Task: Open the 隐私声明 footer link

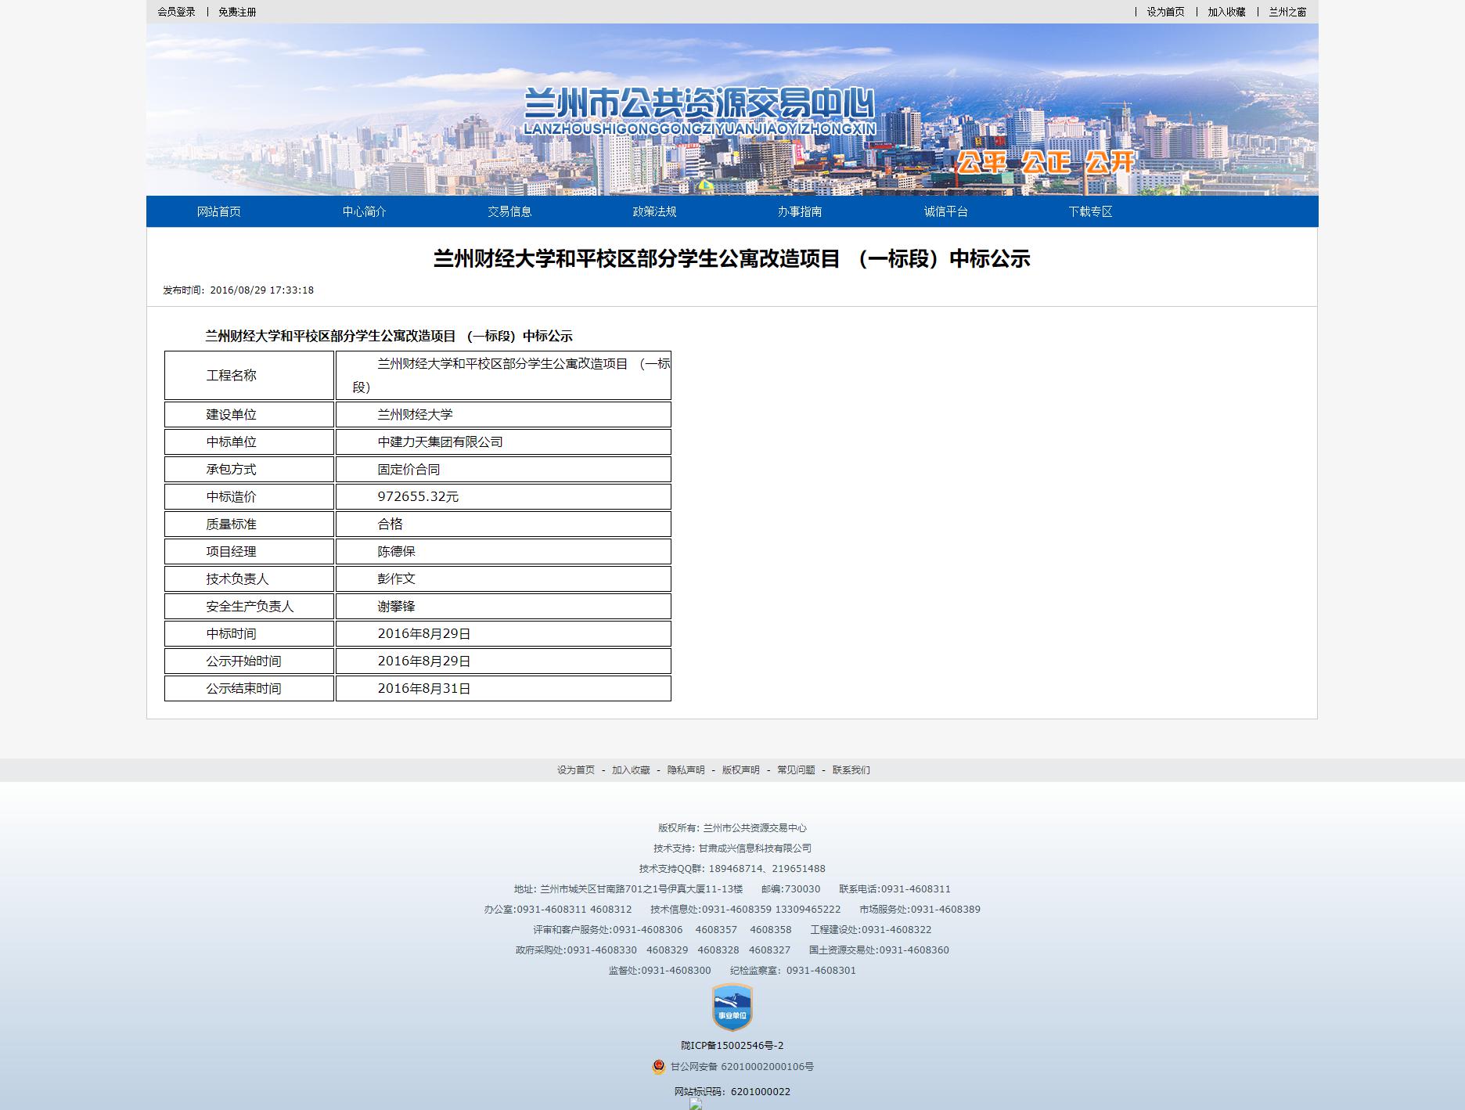Action: click(686, 770)
